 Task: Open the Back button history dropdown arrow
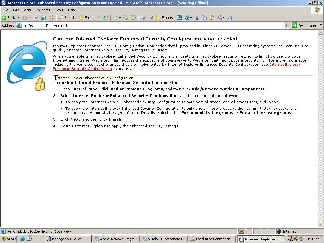[x=18, y=18]
